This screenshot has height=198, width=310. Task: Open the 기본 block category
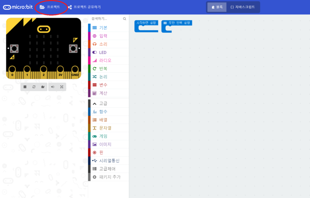108,28
